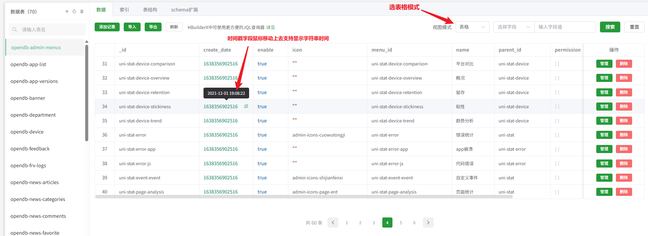Go to next page with right chevron
Screen dimensions: 648x236
(428, 223)
